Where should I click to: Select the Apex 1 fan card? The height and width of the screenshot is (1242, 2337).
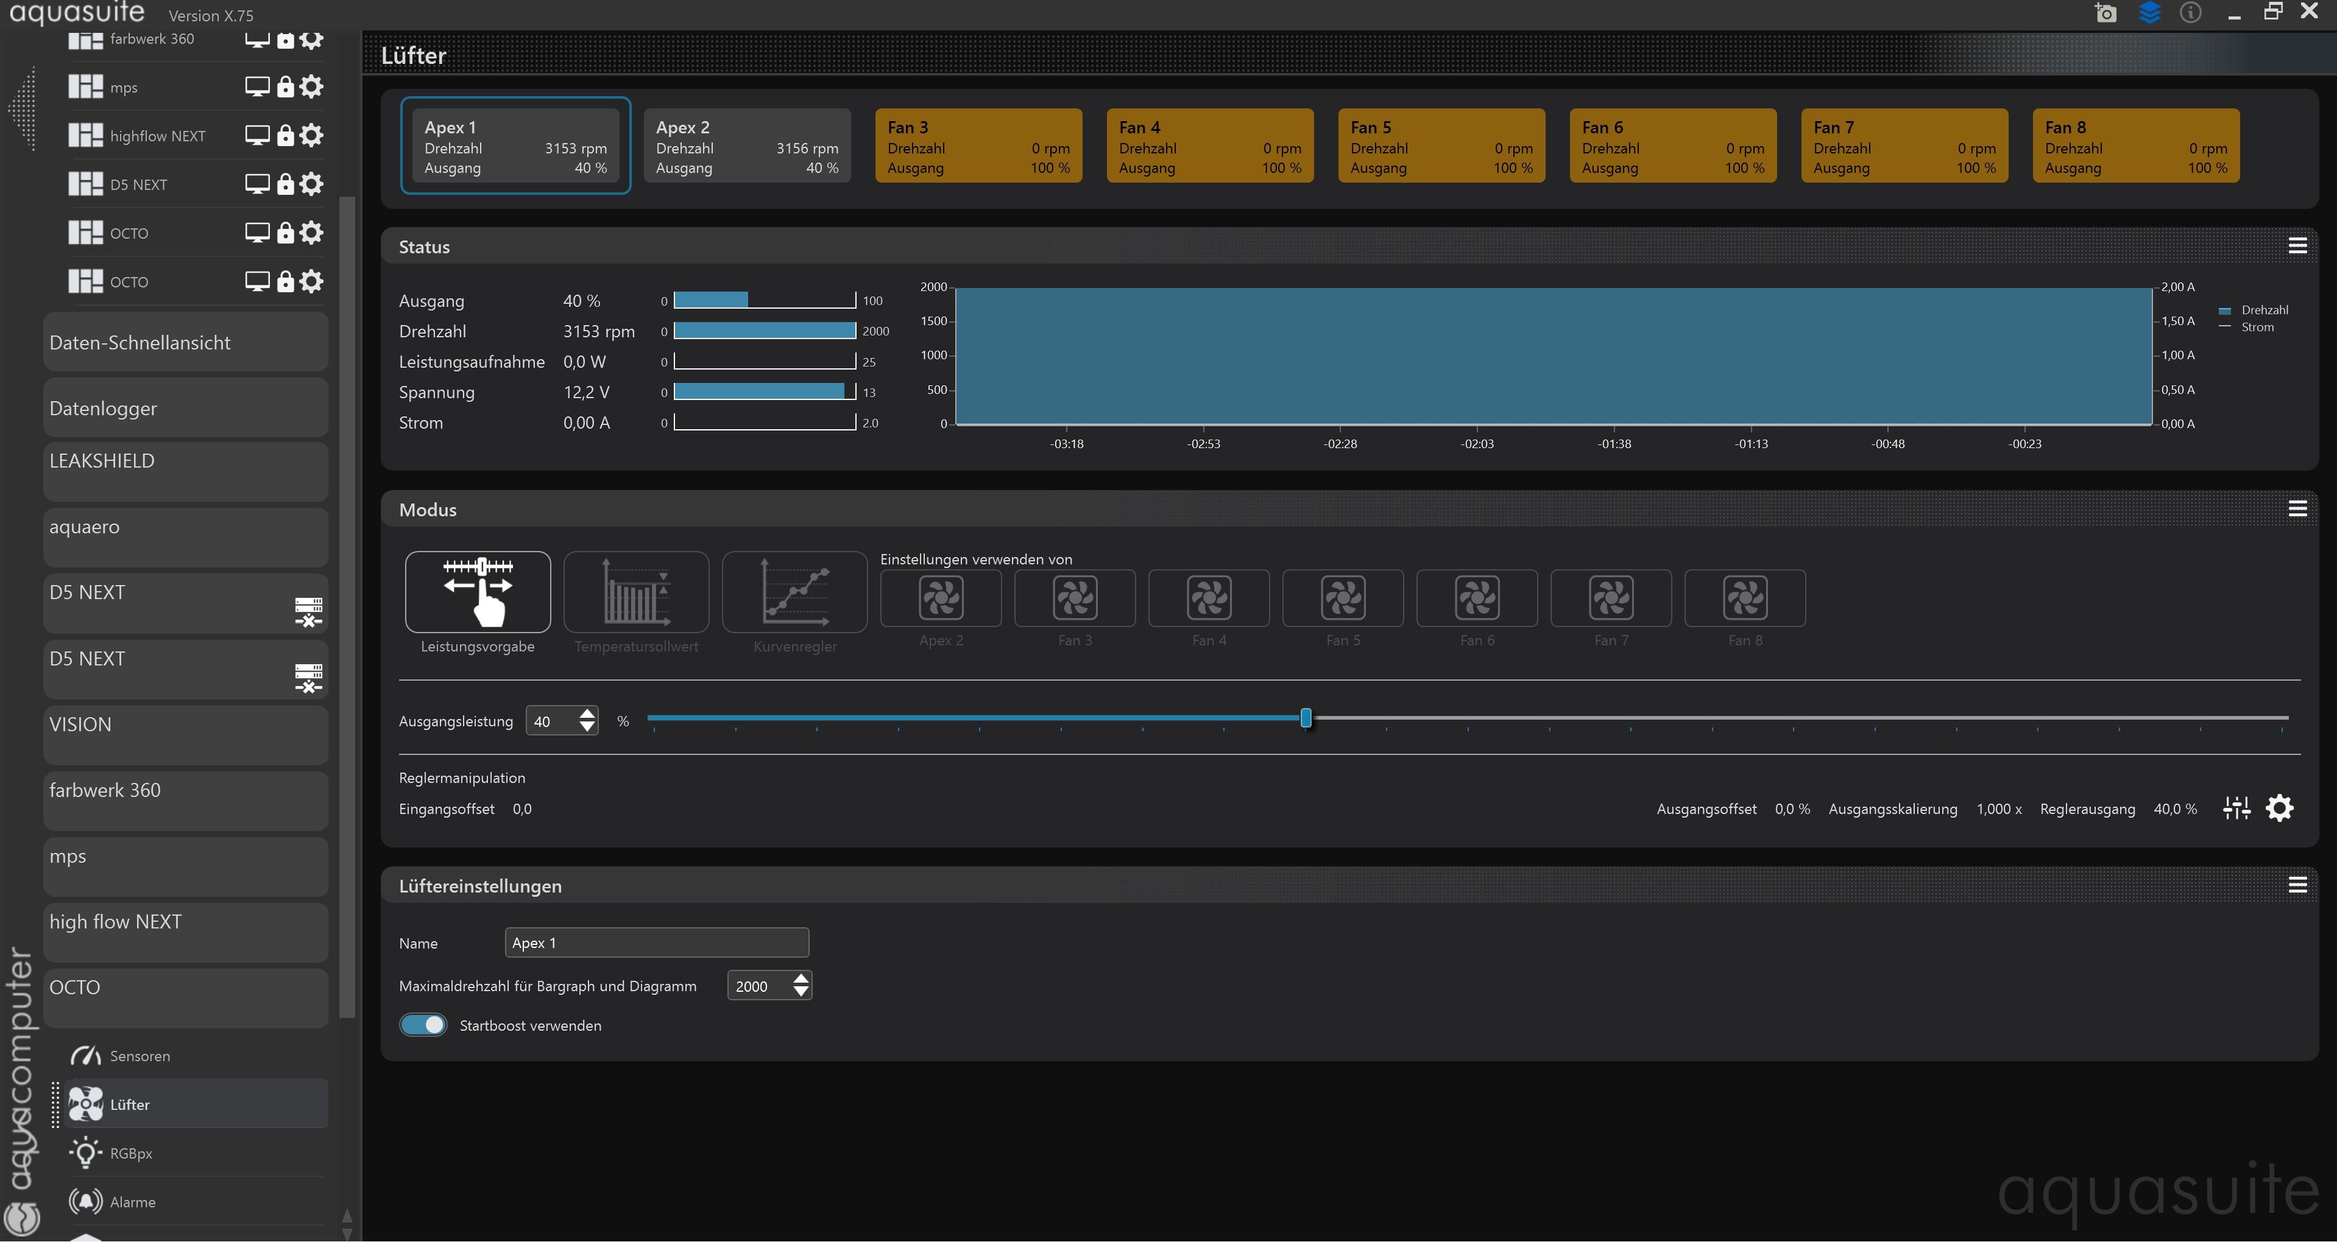[515, 146]
